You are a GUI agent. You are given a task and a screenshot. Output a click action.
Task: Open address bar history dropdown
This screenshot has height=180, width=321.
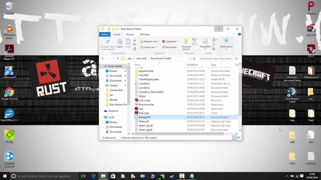(x=190, y=58)
